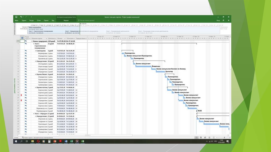Screen dimensions: 271x152
Task: Collapse the 'Новое предприятие' summary task
Action: click(32, 41)
